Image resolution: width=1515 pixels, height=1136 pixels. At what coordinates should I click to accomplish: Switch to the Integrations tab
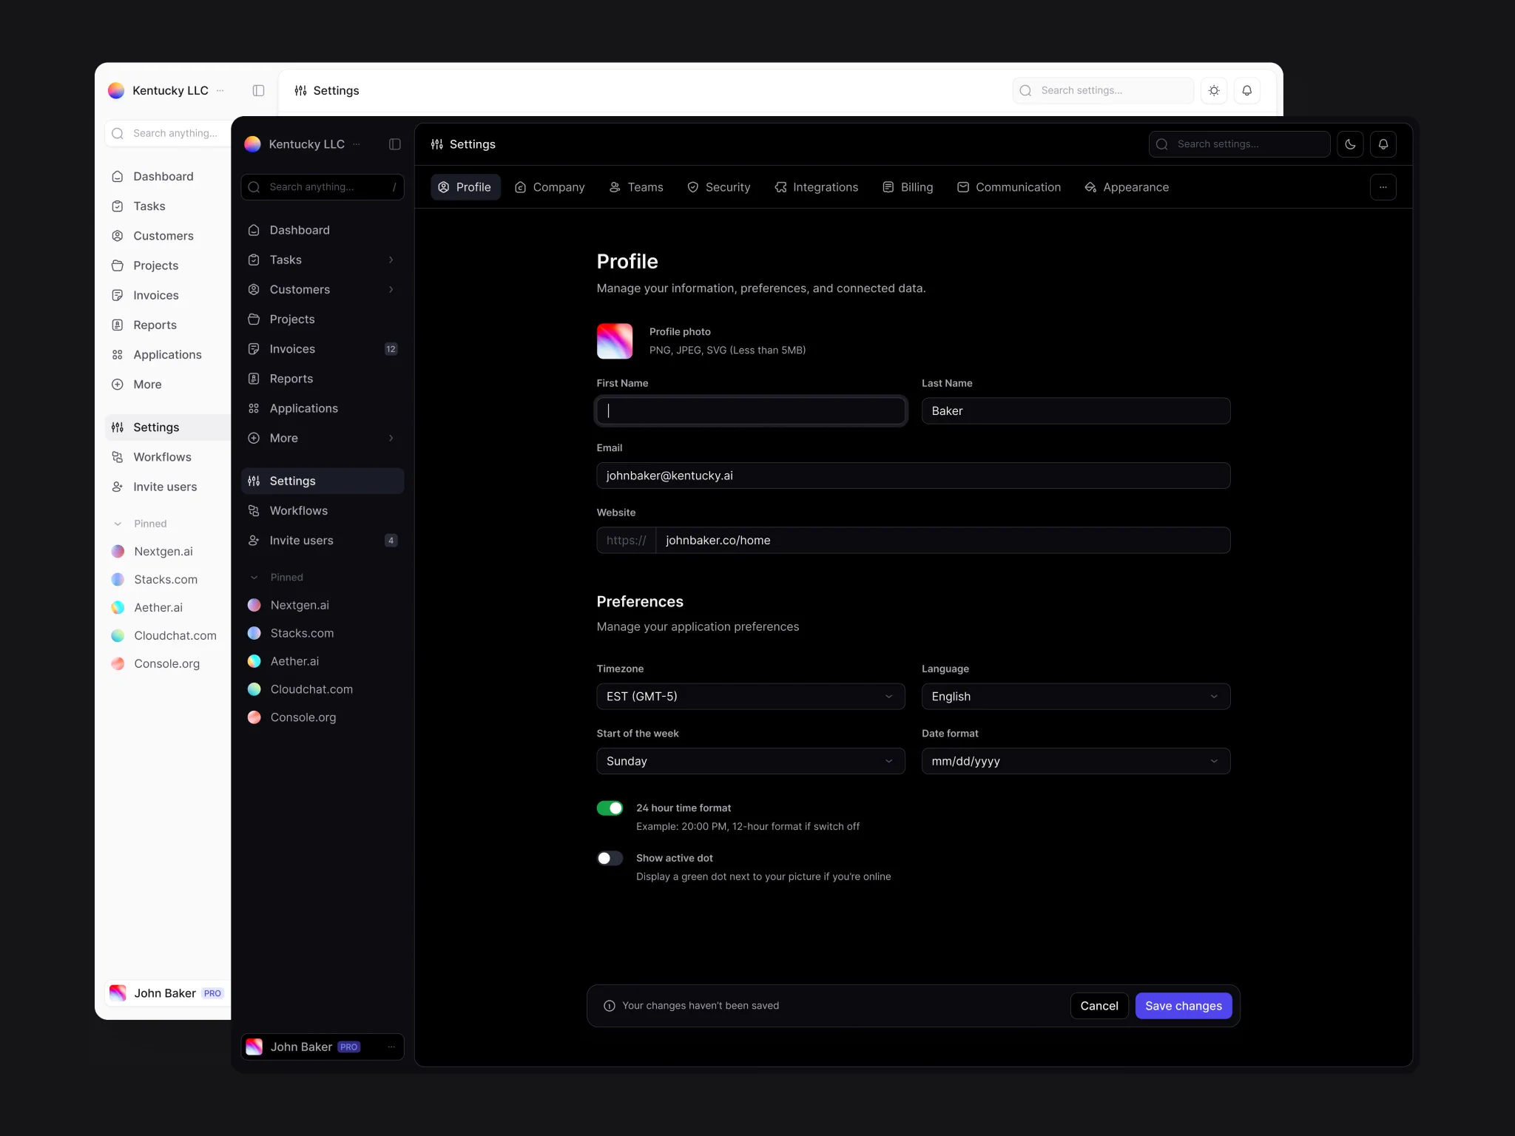(817, 187)
